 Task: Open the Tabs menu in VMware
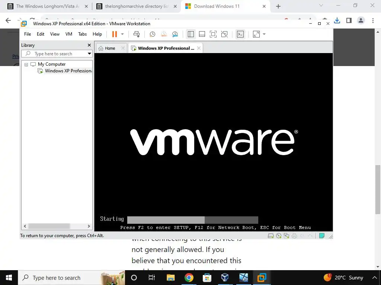click(82, 34)
